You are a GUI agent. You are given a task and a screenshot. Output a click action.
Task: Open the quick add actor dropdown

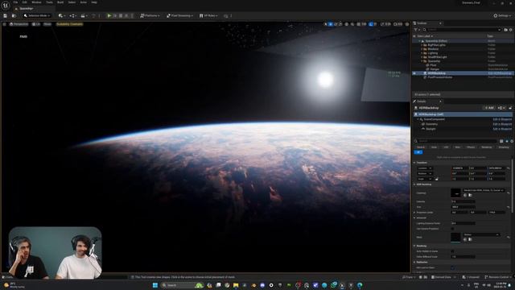coord(61,15)
